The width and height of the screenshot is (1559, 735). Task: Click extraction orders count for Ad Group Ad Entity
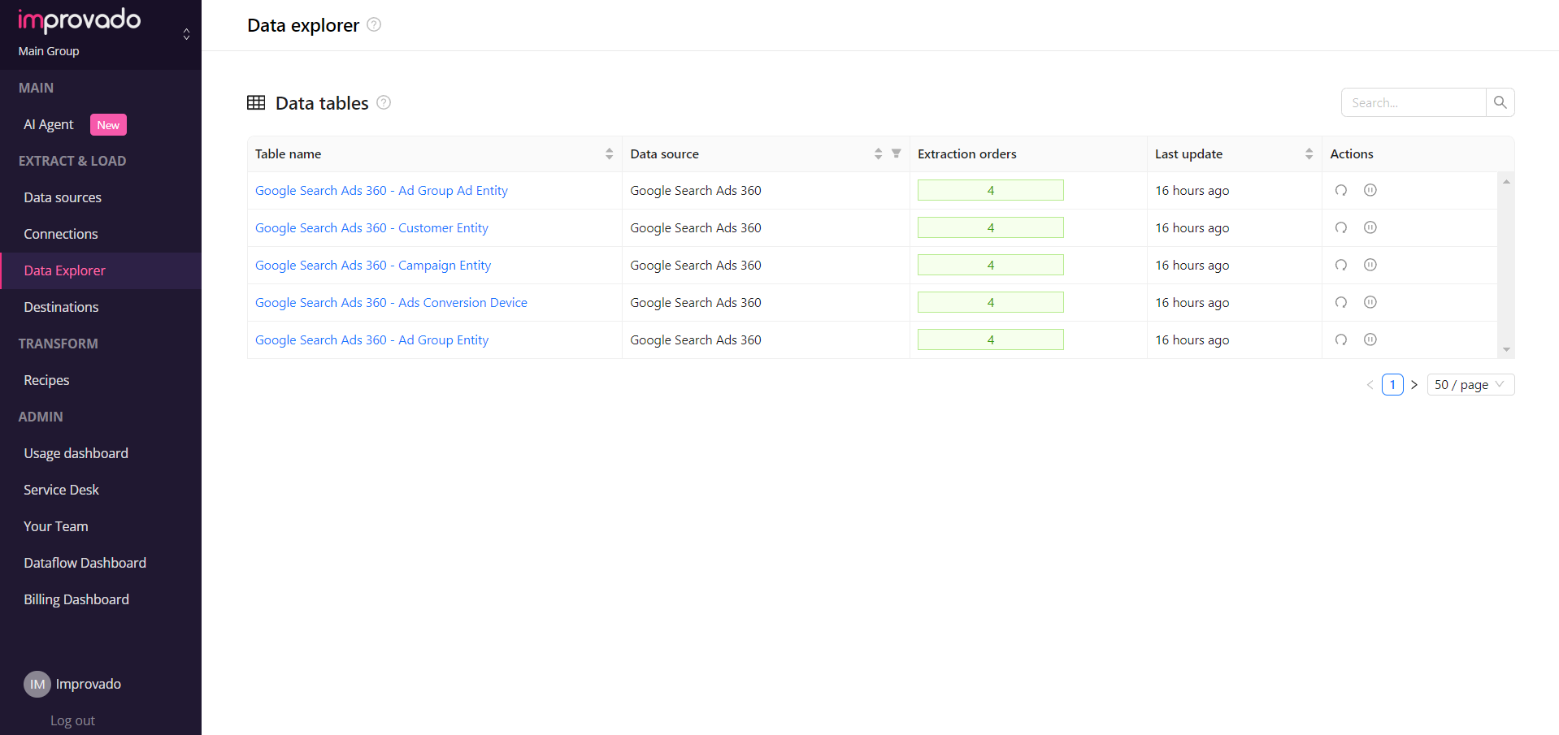[x=991, y=190]
